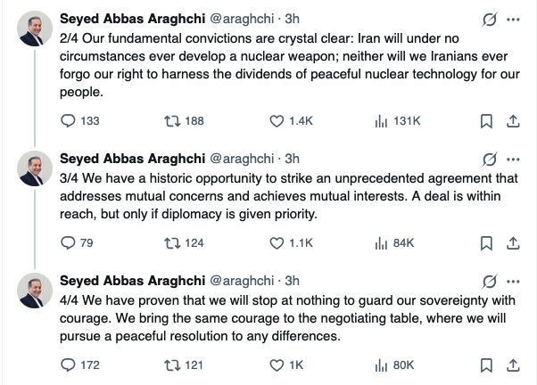Like the 2/4 tweet with 1.4K likes
This screenshot has height=385, width=537.
point(277,120)
